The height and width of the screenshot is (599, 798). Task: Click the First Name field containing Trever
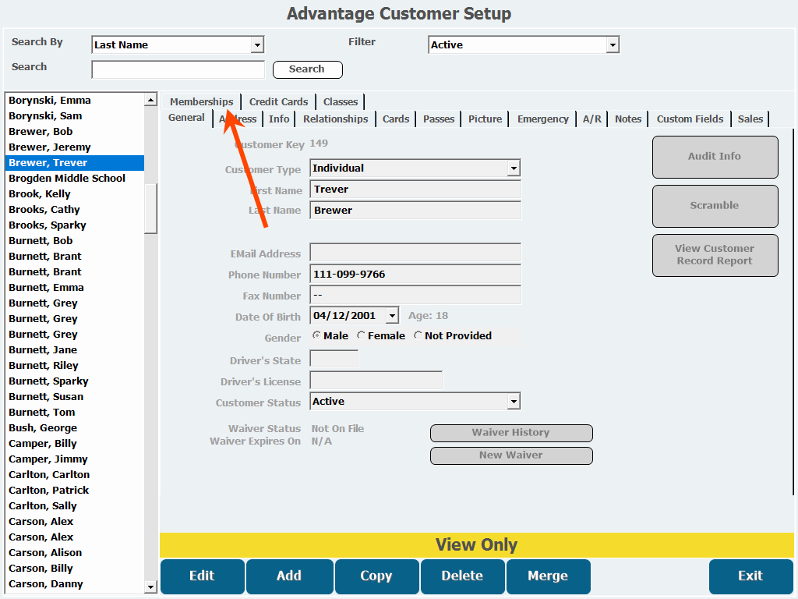(415, 190)
